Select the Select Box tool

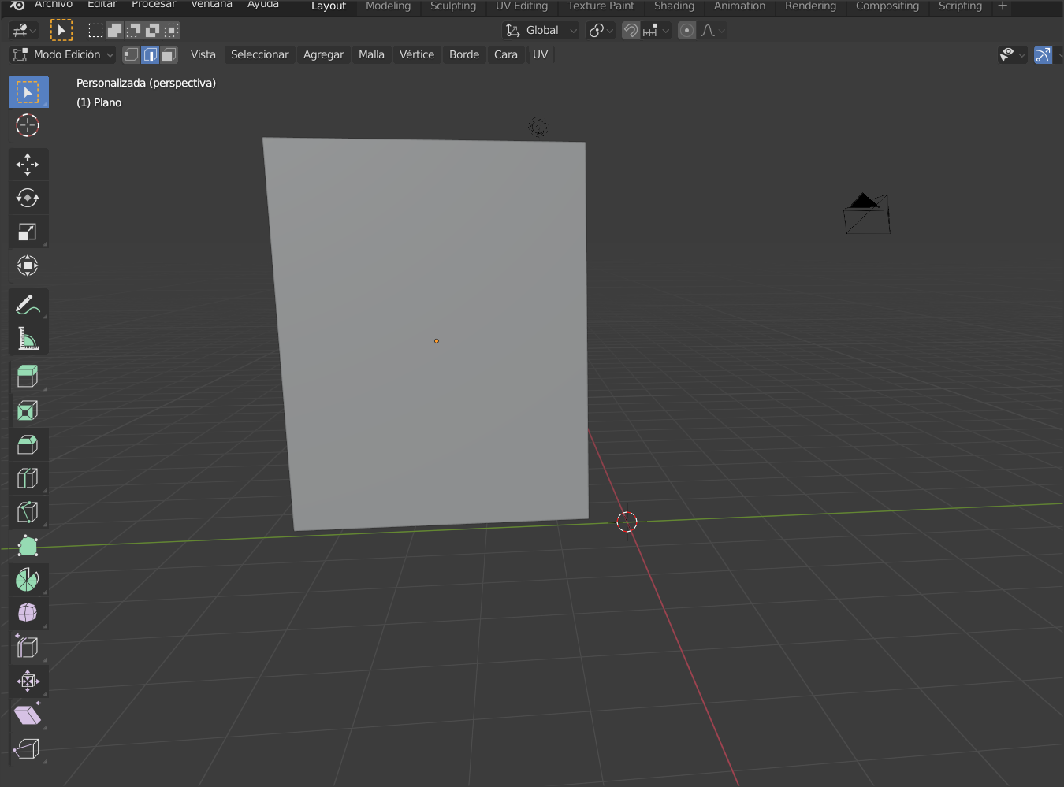point(28,92)
